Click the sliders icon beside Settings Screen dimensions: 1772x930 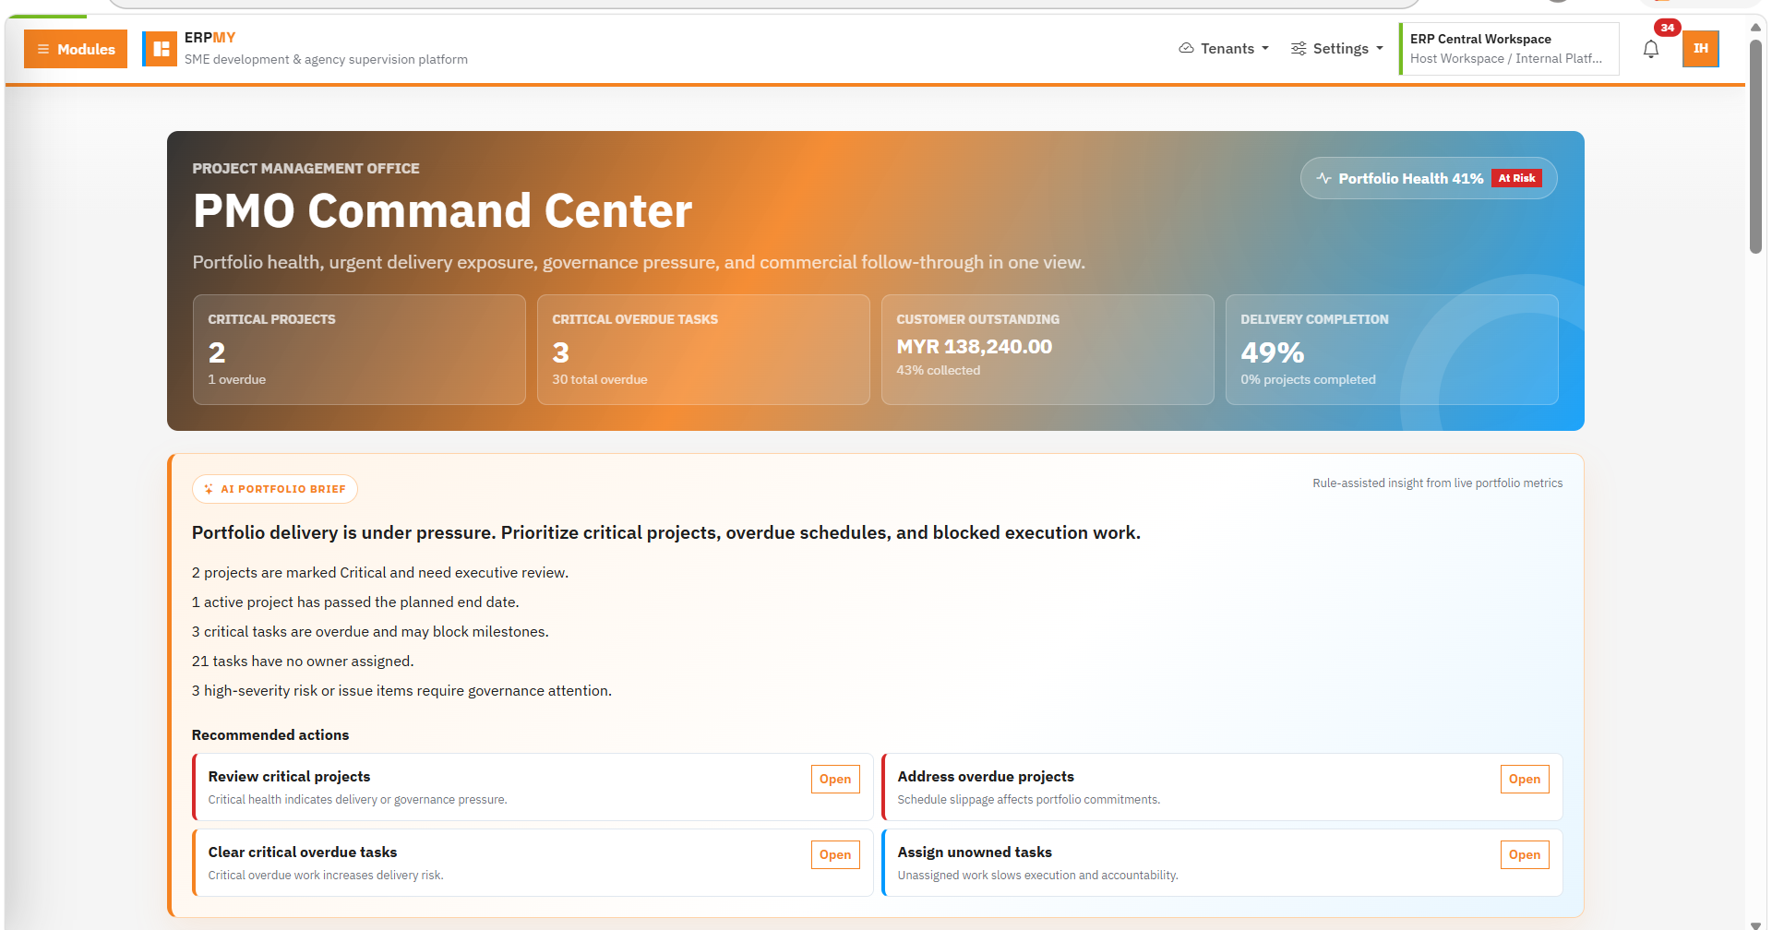pos(1299,48)
